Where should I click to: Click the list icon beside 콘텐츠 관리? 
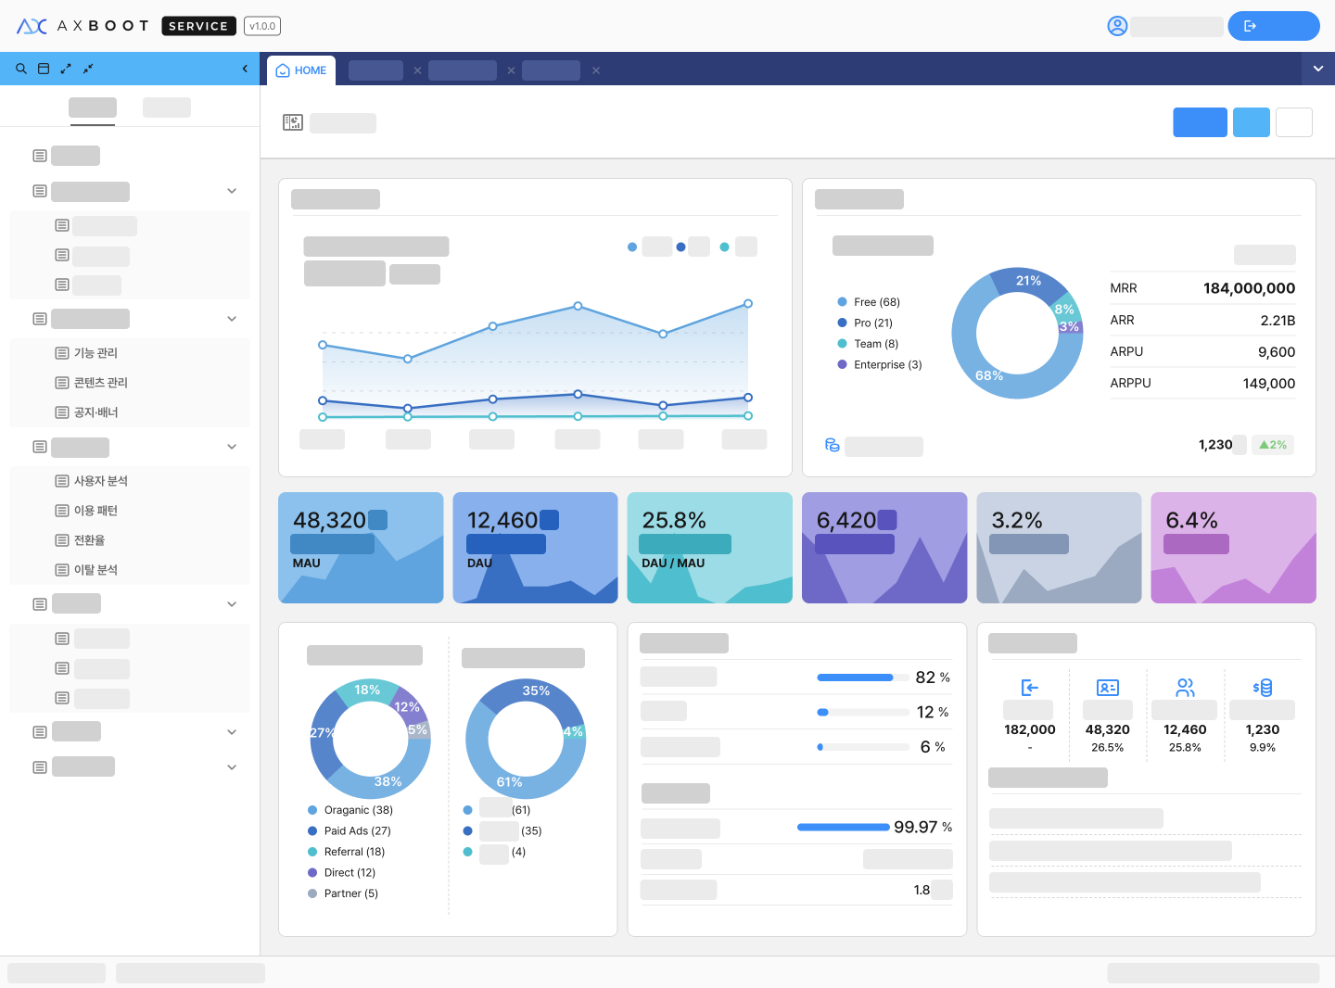click(x=62, y=383)
